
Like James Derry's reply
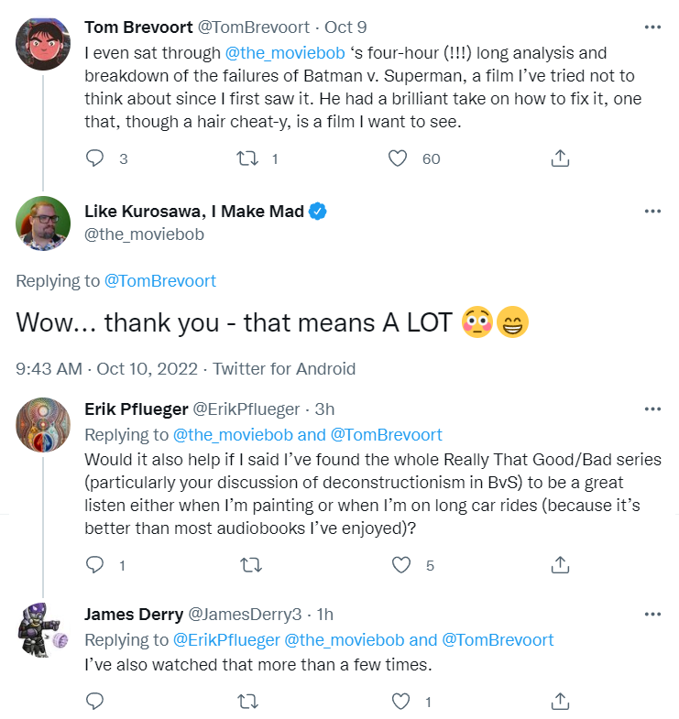coord(400,702)
